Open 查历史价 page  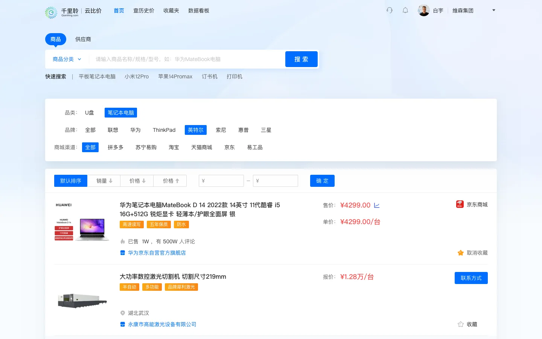tap(144, 11)
